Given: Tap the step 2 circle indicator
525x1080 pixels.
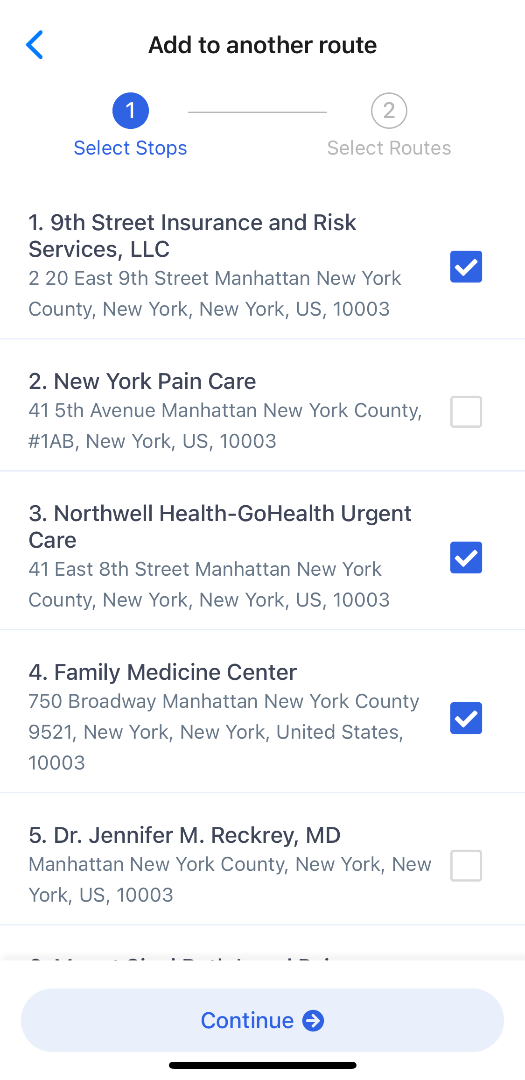Looking at the screenshot, I should coord(389,111).
